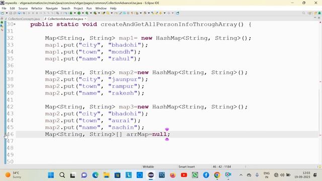
Task: Open the Search toolbar dropdown arrow
Action: (112, 13)
